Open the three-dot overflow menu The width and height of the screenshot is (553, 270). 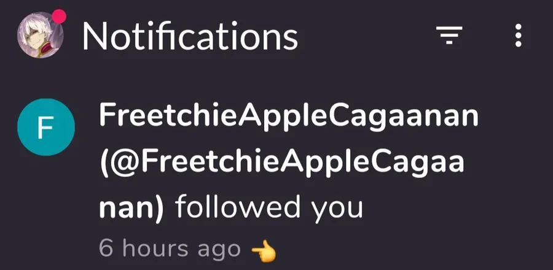pyautogui.click(x=518, y=35)
